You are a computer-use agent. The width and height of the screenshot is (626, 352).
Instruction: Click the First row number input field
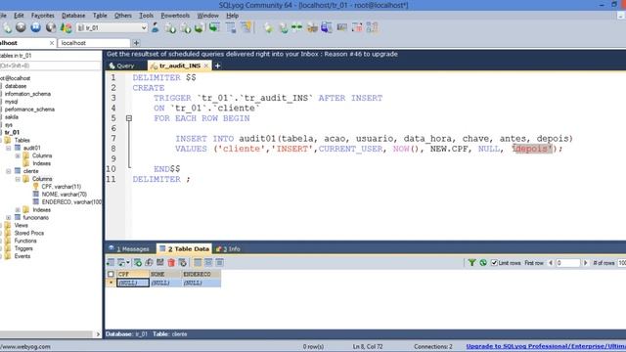567,263
